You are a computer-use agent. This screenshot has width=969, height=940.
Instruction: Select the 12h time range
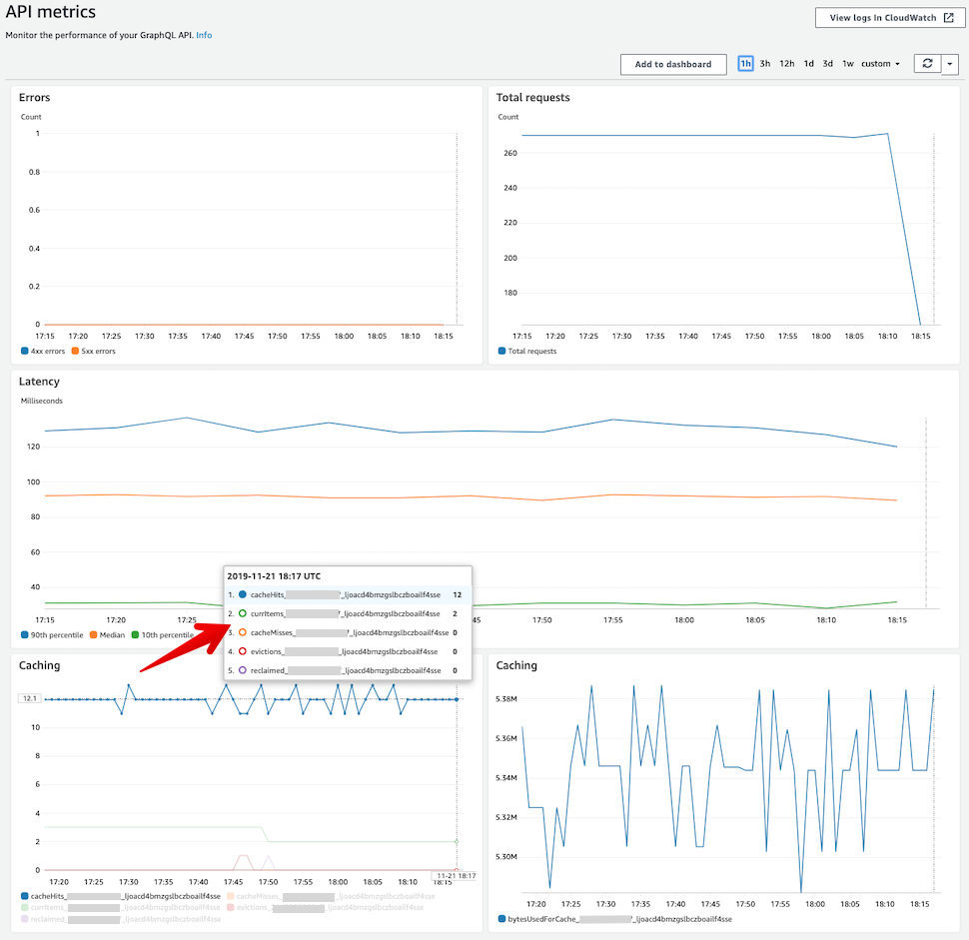coord(787,64)
